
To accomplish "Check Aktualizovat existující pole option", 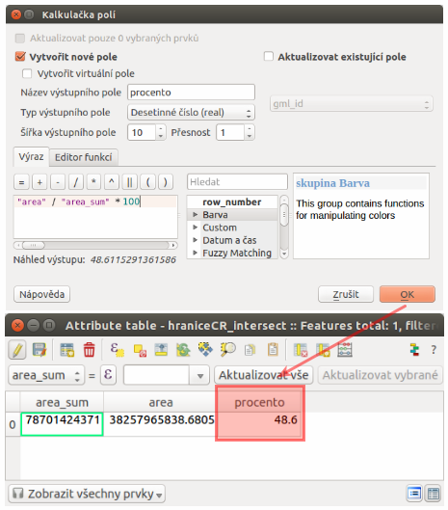I will pos(269,56).
